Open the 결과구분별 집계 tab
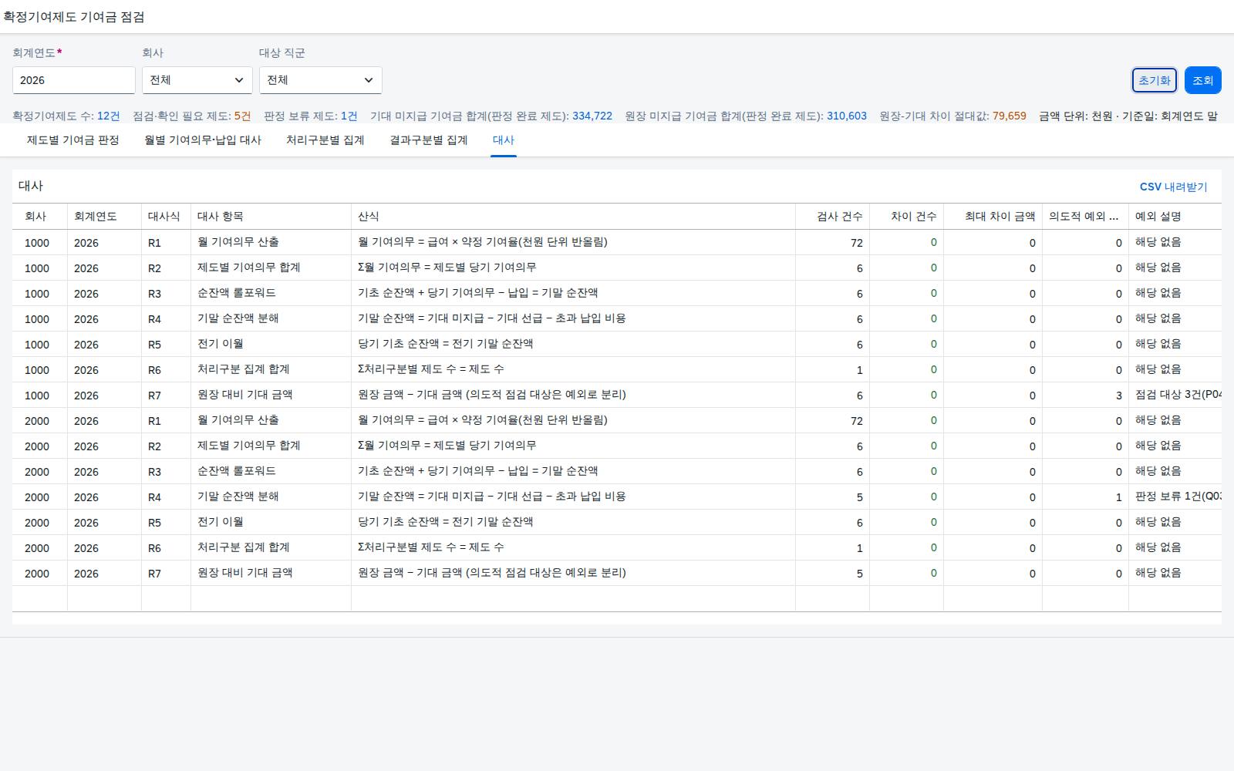 [x=429, y=140]
